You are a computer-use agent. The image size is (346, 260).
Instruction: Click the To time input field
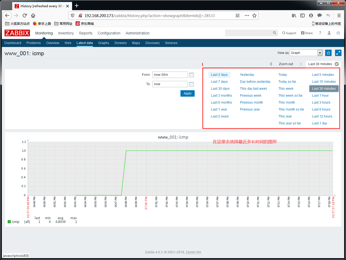(170, 84)
